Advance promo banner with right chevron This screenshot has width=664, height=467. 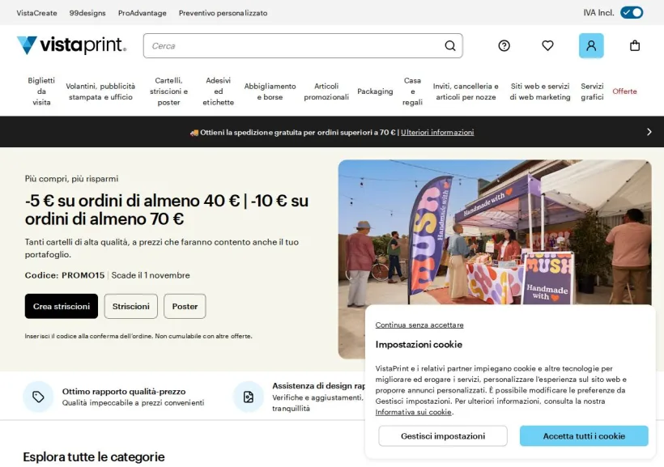click(649, 132)
